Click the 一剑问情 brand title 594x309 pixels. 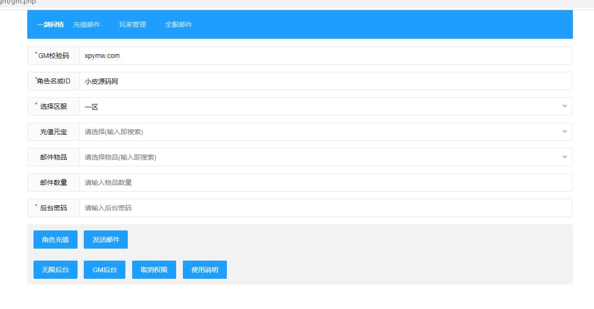[50, 24]
